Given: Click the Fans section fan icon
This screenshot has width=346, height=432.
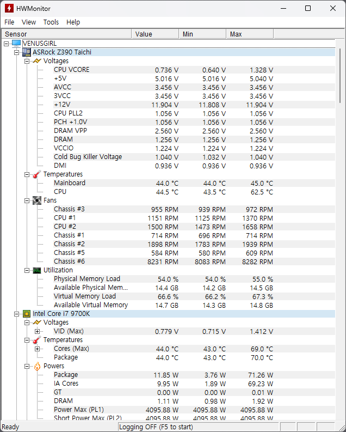Looking at the screenshot, I should click(37, 200).
